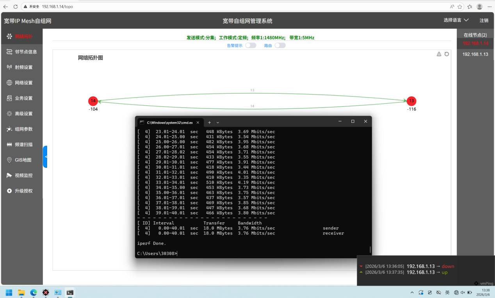Click the 'iperf Done.' line in terminal
495x298 pixels.
(151, 243)
